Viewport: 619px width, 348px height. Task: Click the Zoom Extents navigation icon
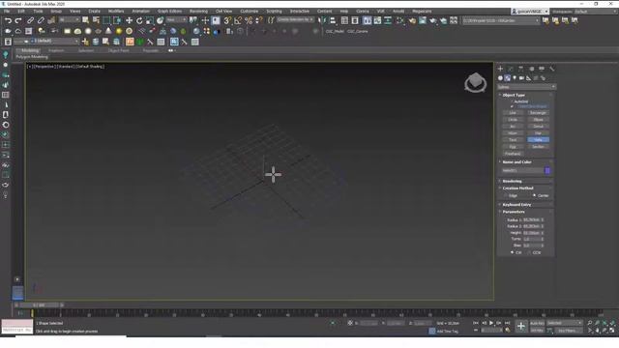click(x=604, y=323)
